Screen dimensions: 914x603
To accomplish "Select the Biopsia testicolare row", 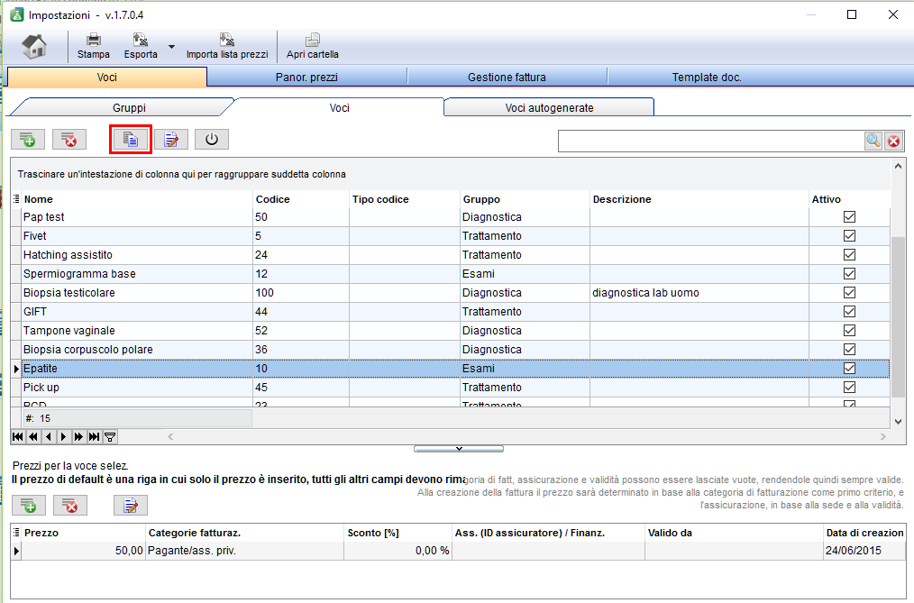I will (x=450, y=292).
